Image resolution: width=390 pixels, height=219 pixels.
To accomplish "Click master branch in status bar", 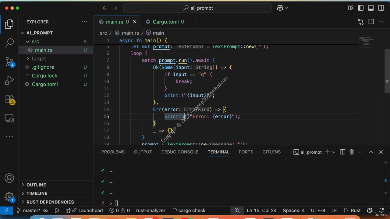I will pos(29,210).
